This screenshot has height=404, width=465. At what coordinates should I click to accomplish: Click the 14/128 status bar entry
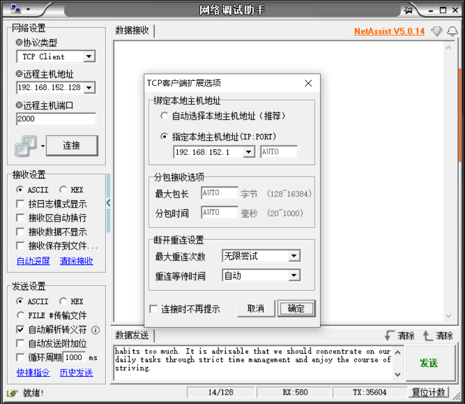[x=221, y=392]
